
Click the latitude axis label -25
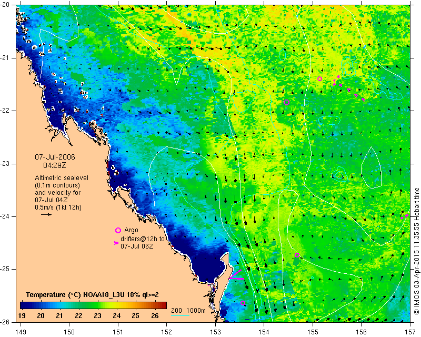click(4, 269)
